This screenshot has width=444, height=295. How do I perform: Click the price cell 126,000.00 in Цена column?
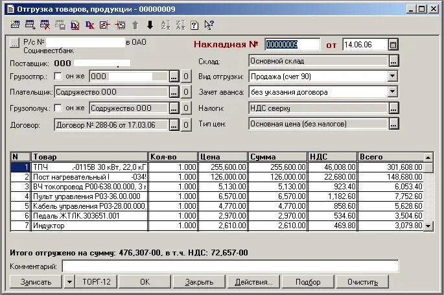[x=223, y=177]
